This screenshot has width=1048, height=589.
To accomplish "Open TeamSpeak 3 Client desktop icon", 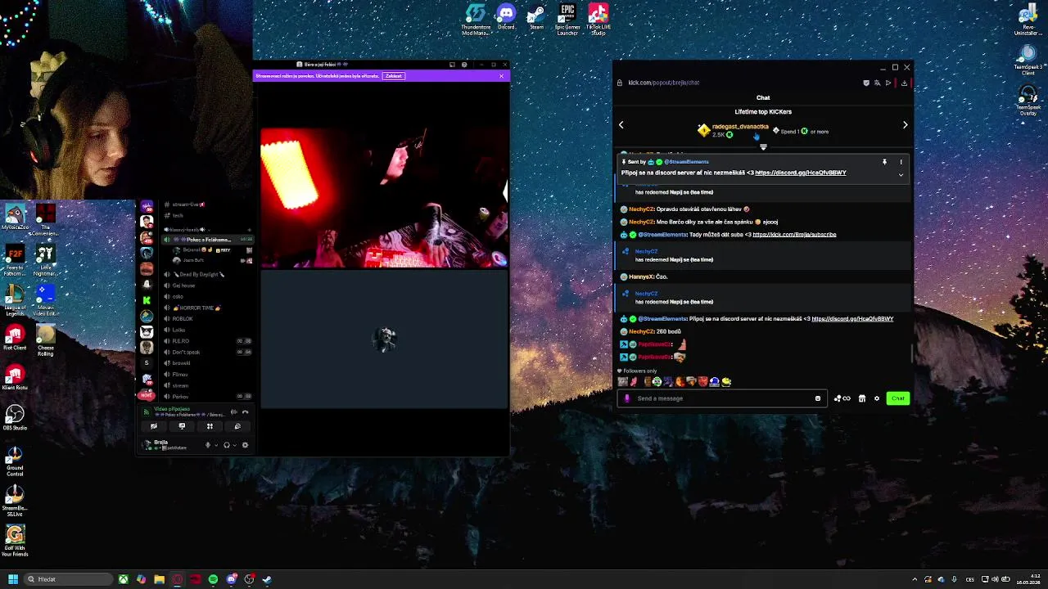I will click(x=1028, y=60).
